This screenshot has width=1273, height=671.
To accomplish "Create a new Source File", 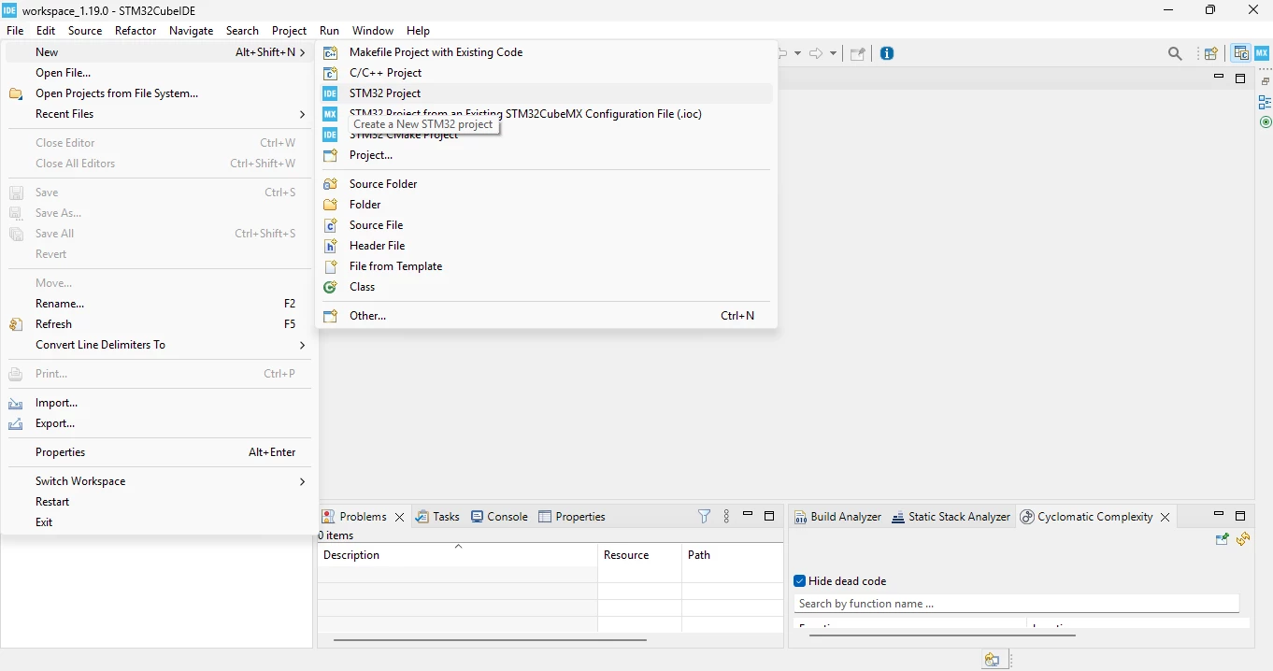I will (x=546, y=225).
